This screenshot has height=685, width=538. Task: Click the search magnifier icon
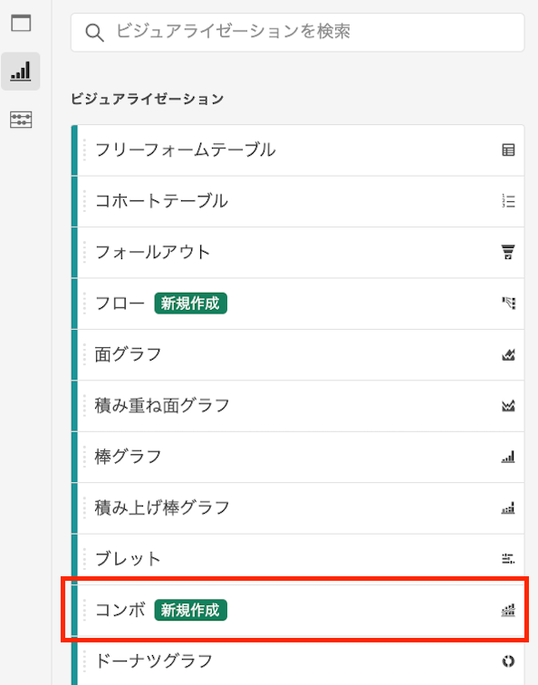click(94, 33)
